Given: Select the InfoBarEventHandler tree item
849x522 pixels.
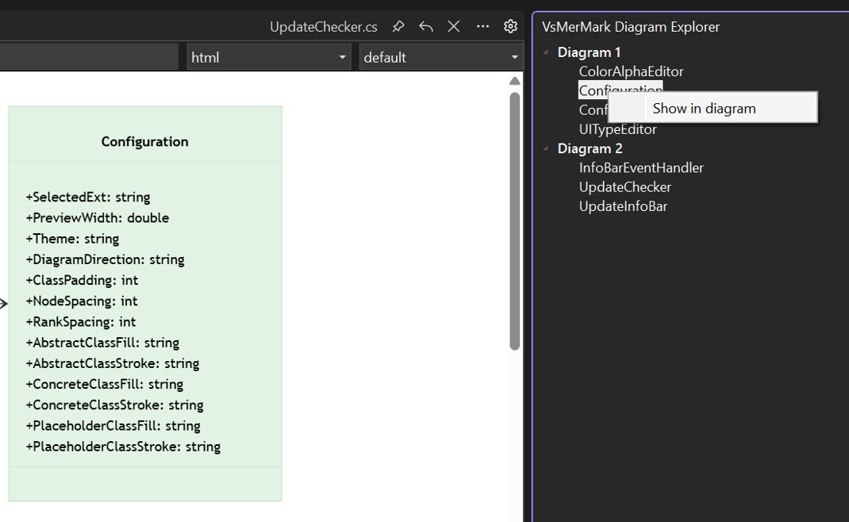Looking at the screenshot, I should (x=641, y=167).
